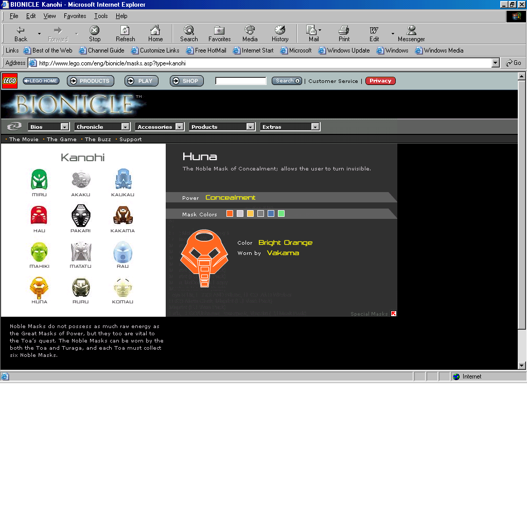Screen dimensions: 527x515
Task: Select the Huna mask icon
Action: tap(39, 287)
